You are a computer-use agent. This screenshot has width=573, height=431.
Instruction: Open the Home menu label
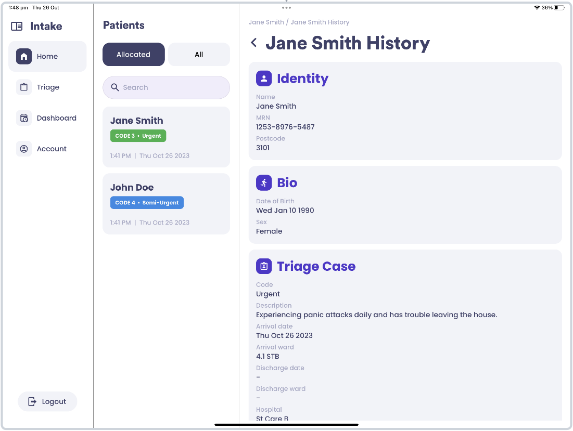coord(47,57)
